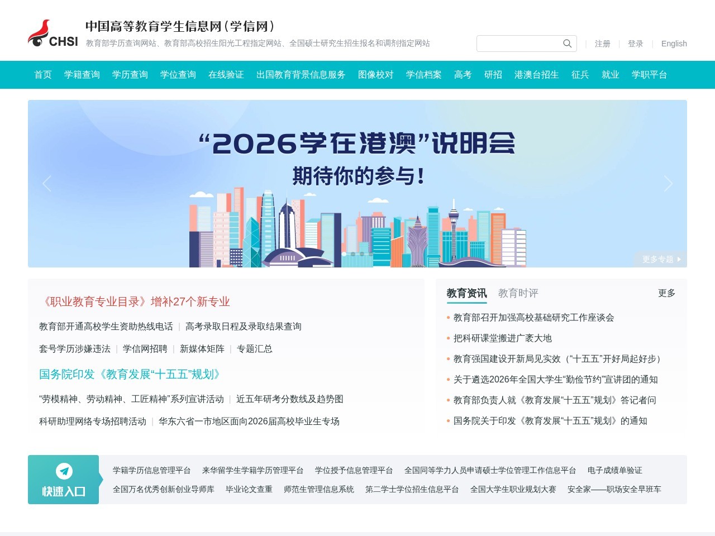Viewport: 715px width, 536px height.
Task: Open 华东六省一市地区面向2026届高校毕业生专场 link
Action: [249, 422]
